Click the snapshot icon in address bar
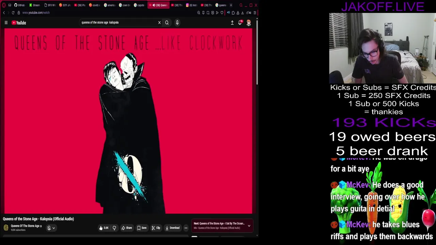This screenshot has height=245, width=436. tap(208, 13)
